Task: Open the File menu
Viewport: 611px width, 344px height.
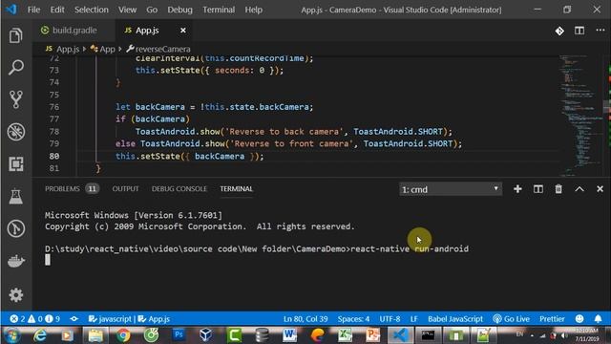Action: 34,10
